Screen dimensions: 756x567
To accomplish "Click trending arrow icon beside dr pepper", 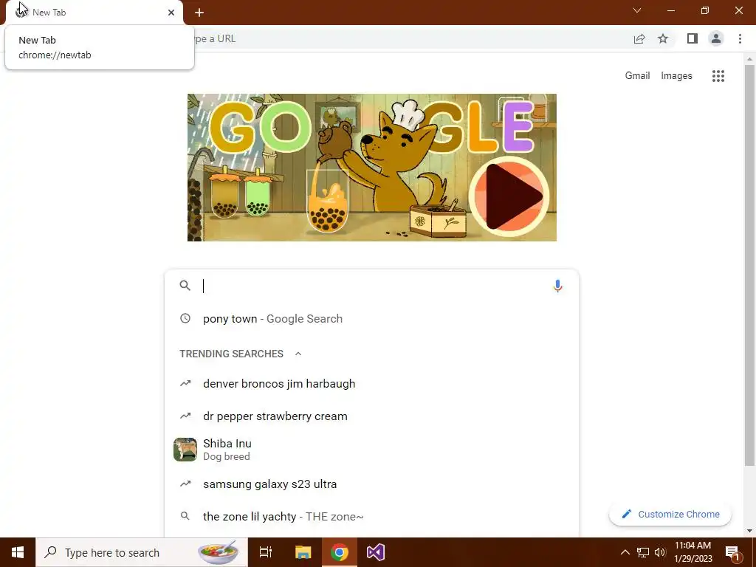I will click(185, 416).
